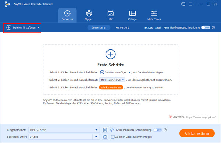221x143 pixels.
Task: Click the Alle konvertieren button in Schritt 3
Action: coord(111,87)
